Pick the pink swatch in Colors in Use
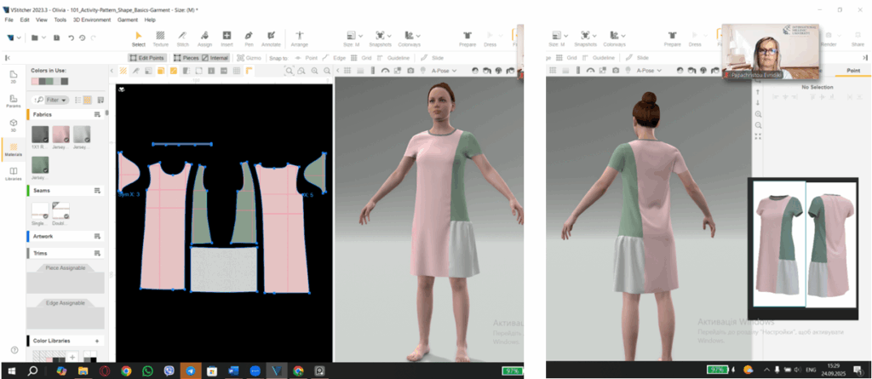This screenshot has width=872, height=379. click(36, 81)
